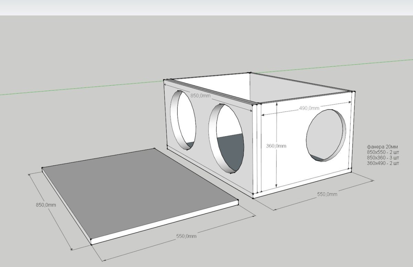The image size is (413, 267).
Task: Click the white front edge of the flat panel
Action: point(165,223)
